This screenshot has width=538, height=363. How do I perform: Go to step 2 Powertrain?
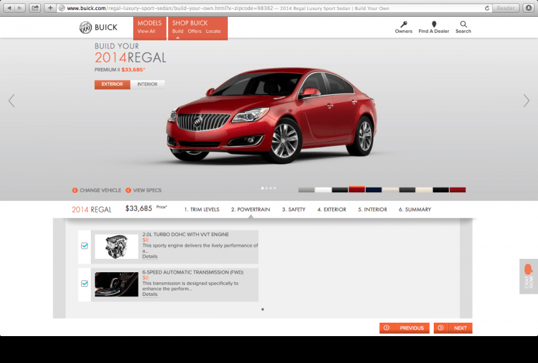pos(250,209)
